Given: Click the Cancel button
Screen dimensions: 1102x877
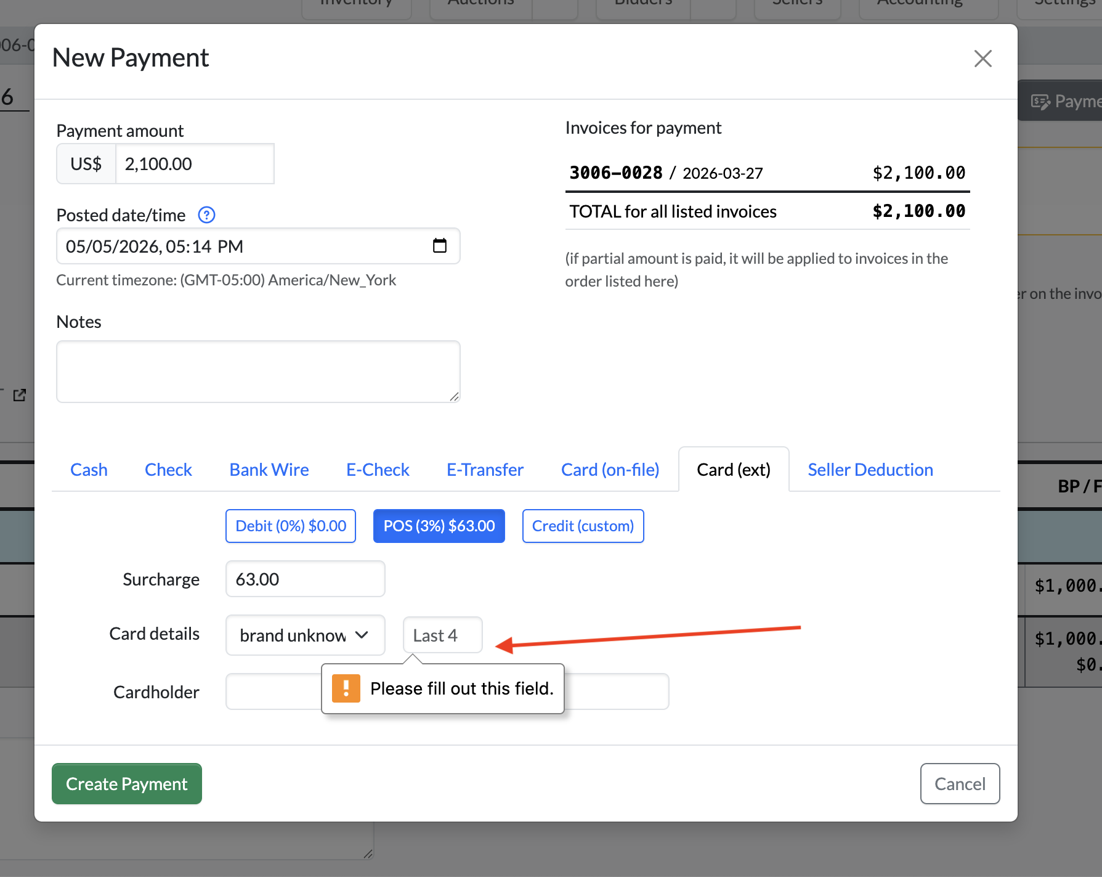Looking at the screenshot, I should pos(960,784).
